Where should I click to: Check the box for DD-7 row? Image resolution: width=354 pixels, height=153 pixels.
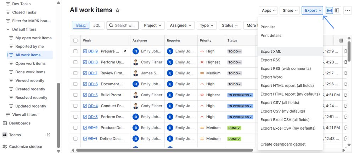pyautogui.click(x=75, y=73)
